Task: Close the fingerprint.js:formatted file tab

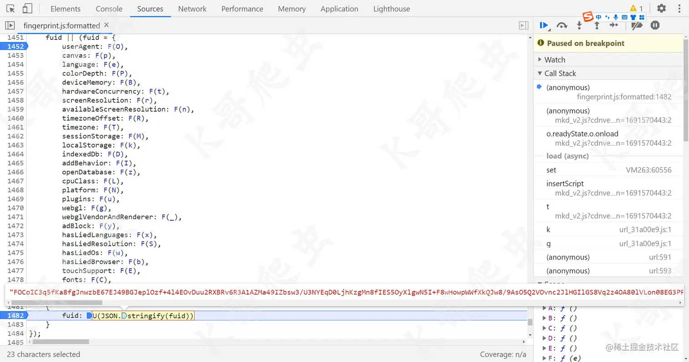Action: 107,25
